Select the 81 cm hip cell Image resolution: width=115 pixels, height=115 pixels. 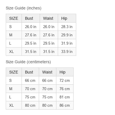(x=65, y=97)
